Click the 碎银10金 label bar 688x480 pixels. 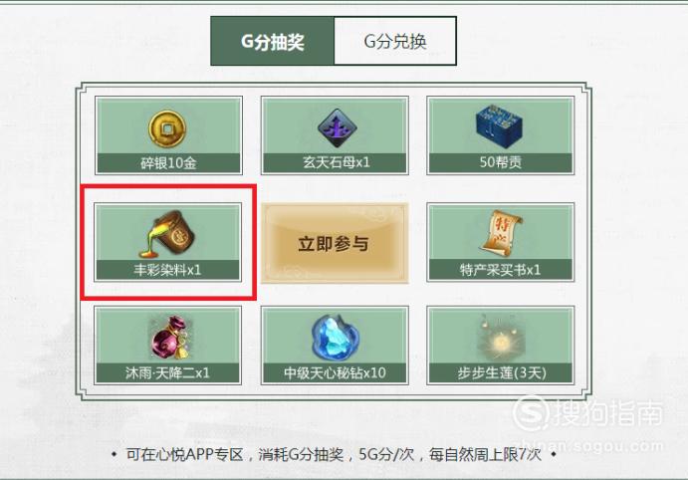[168, 162]
